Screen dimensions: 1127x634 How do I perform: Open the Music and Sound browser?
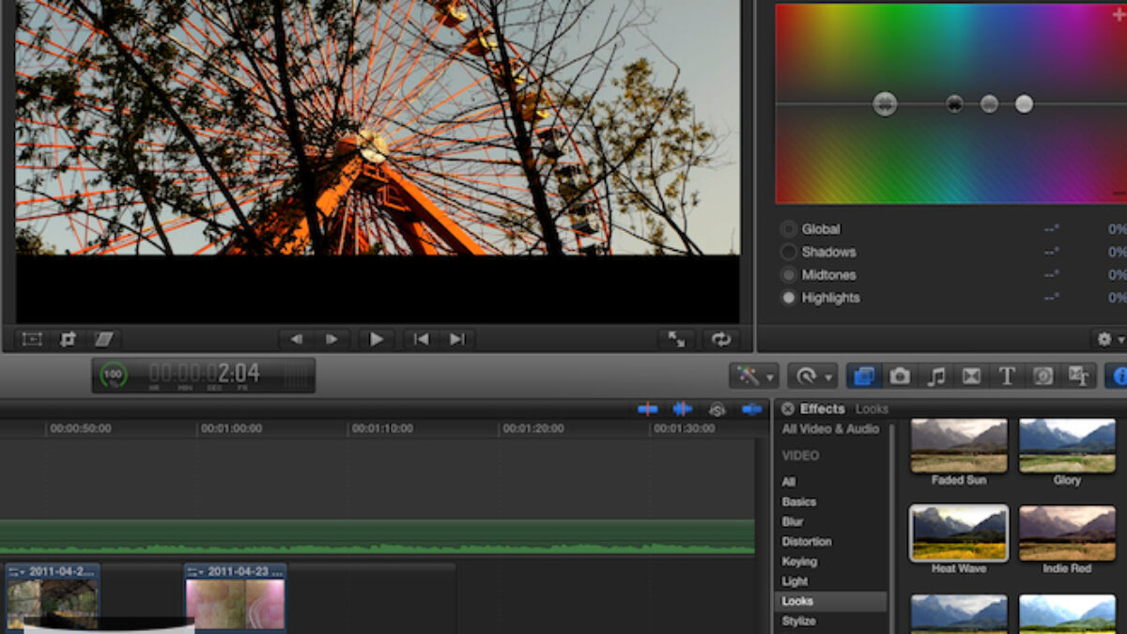[935, 377]
